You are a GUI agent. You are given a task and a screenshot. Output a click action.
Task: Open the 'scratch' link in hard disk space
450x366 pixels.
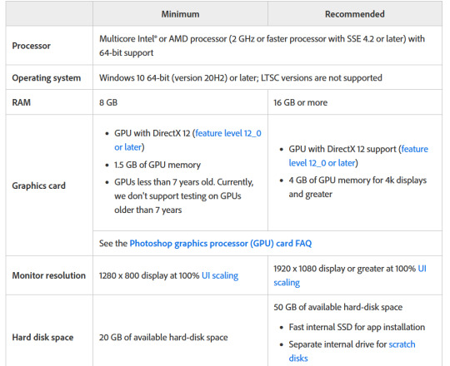click(x=402, y=344)
